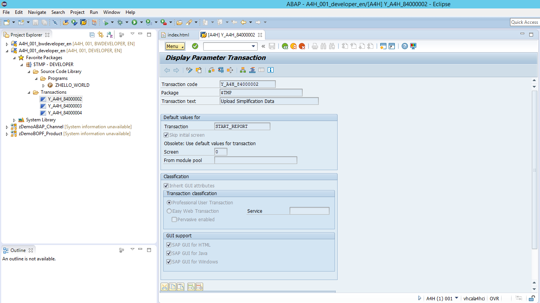Enable the Pervasive enabled checkbox
The width and height of the screenshot is (540, 303).
174,219
